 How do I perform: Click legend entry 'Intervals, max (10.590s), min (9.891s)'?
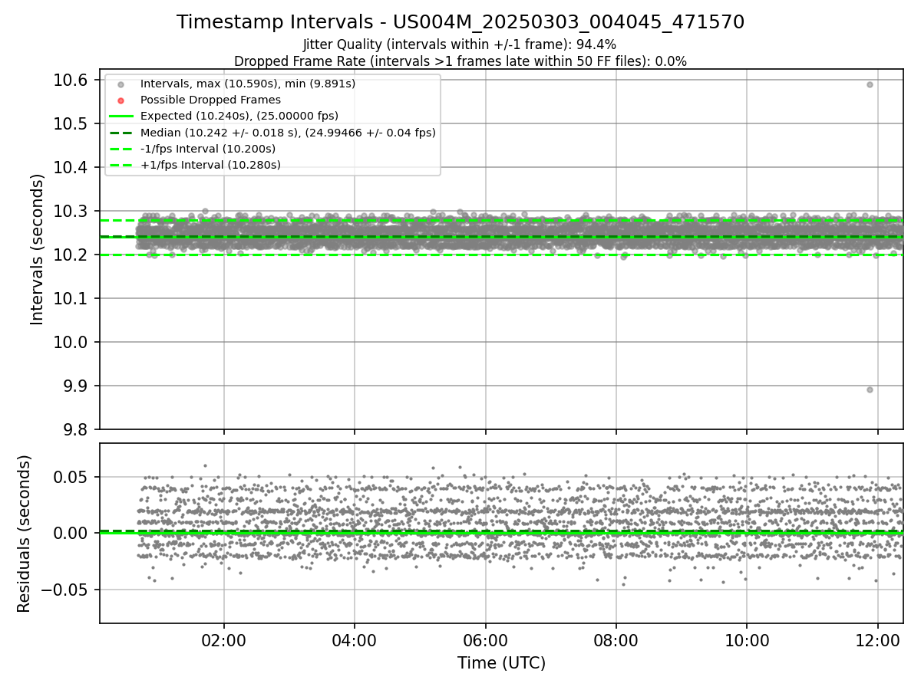point(248,84)
